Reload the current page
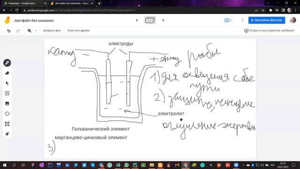Image resolution: width=300 pixels, height=169 pixels. click(17, 10)
